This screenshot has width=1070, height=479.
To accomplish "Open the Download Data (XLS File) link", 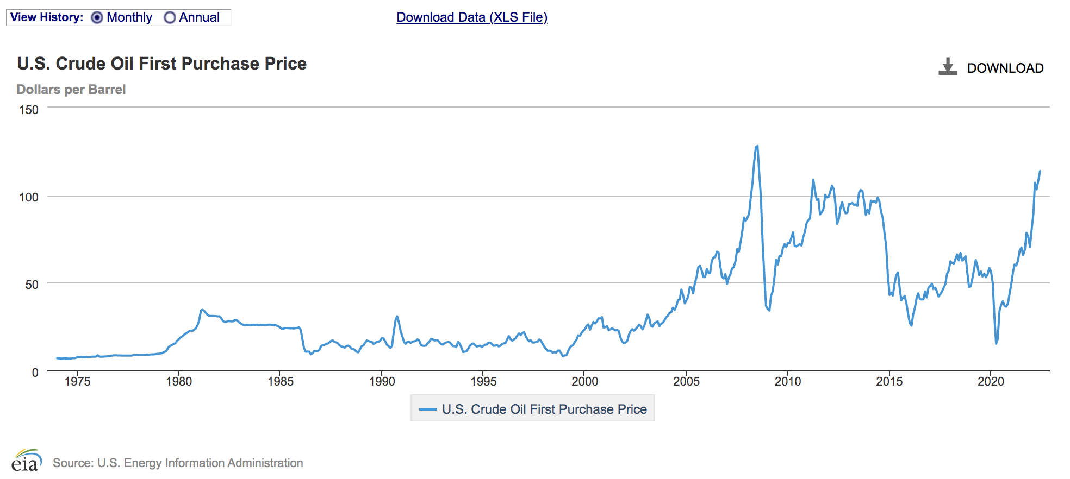I will coord(472,17).
